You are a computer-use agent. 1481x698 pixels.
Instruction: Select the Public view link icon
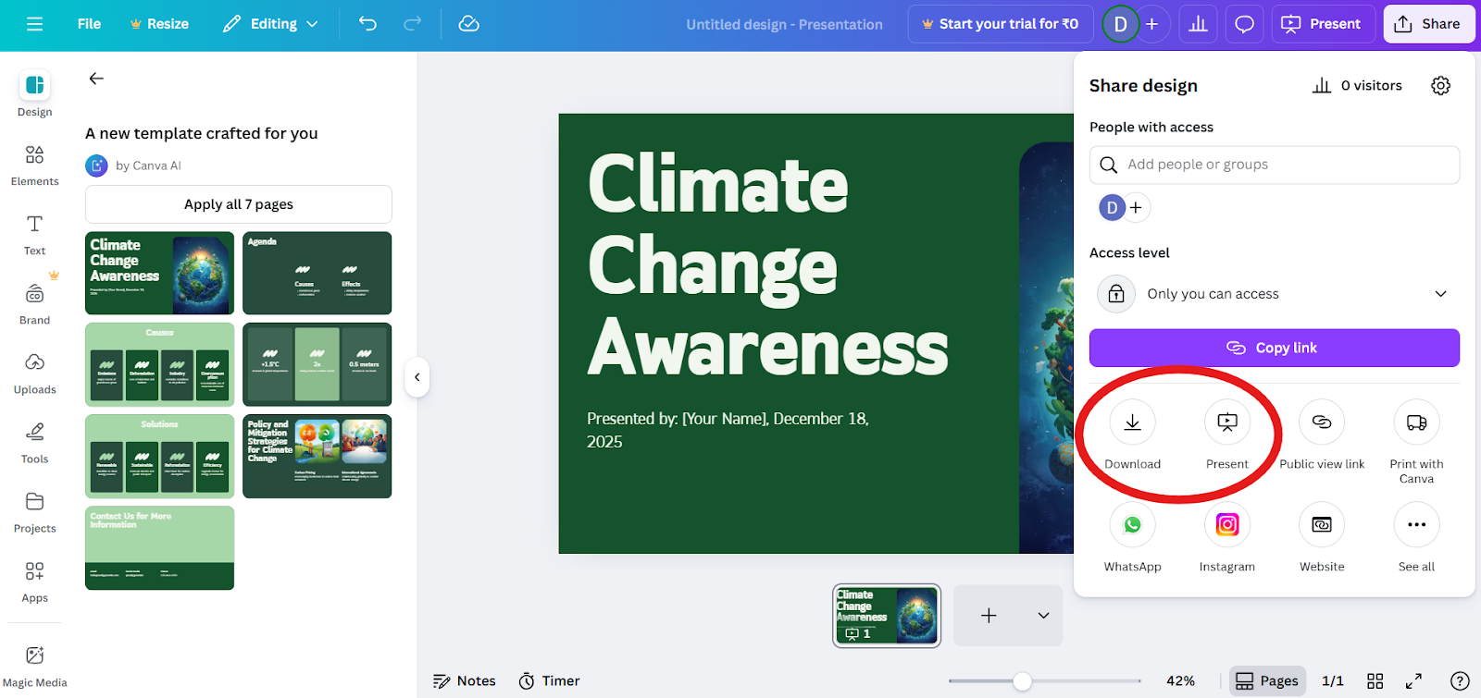(x=1322, y=422)
